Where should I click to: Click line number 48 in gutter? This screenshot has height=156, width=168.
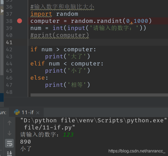[9, 92]
